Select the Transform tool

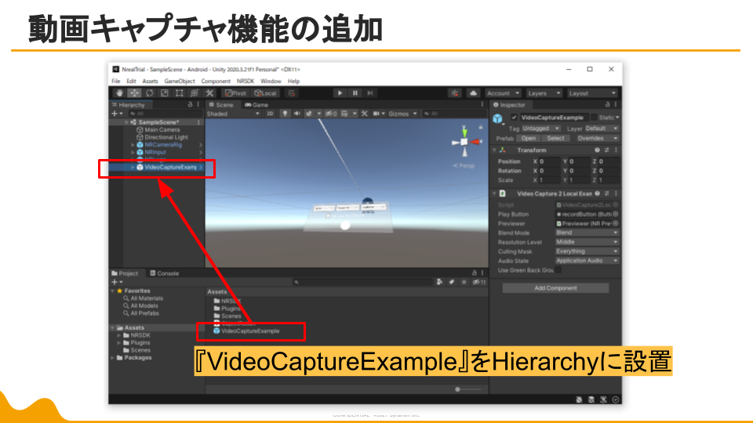(194, 93)
